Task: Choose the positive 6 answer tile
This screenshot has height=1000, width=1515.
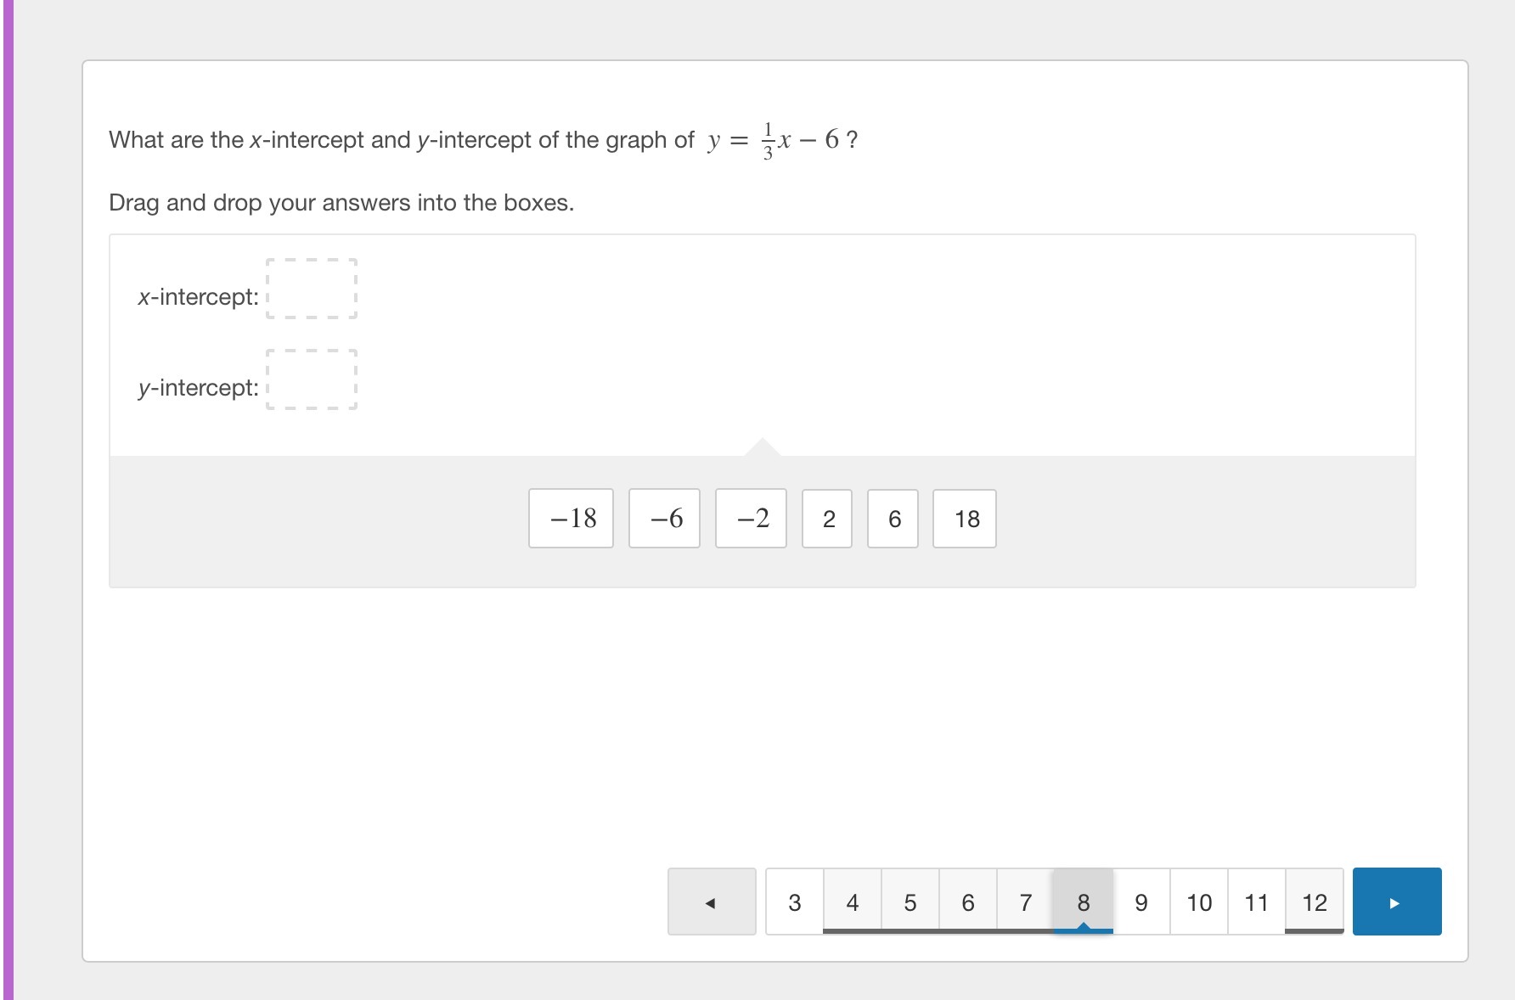Action: [893, 519]
